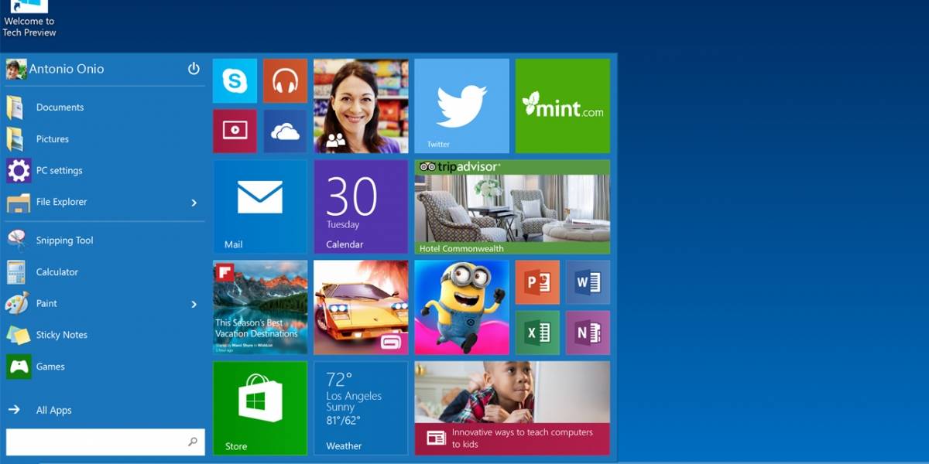Expand the Paint jump list arrow
Viewport: 929px width, 464px height.
[x=194, y=304]
